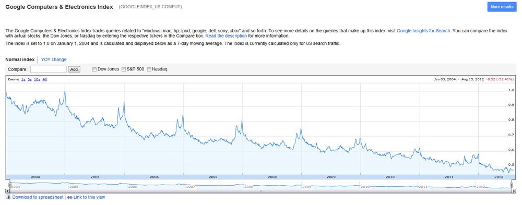Screen dimensions: 522x205
Task: Set zoom to 1y
Action: pyautogui.click(x=23, y=79)
